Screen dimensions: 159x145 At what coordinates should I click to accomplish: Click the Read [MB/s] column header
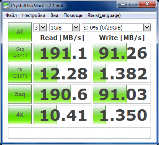(62, 38)
